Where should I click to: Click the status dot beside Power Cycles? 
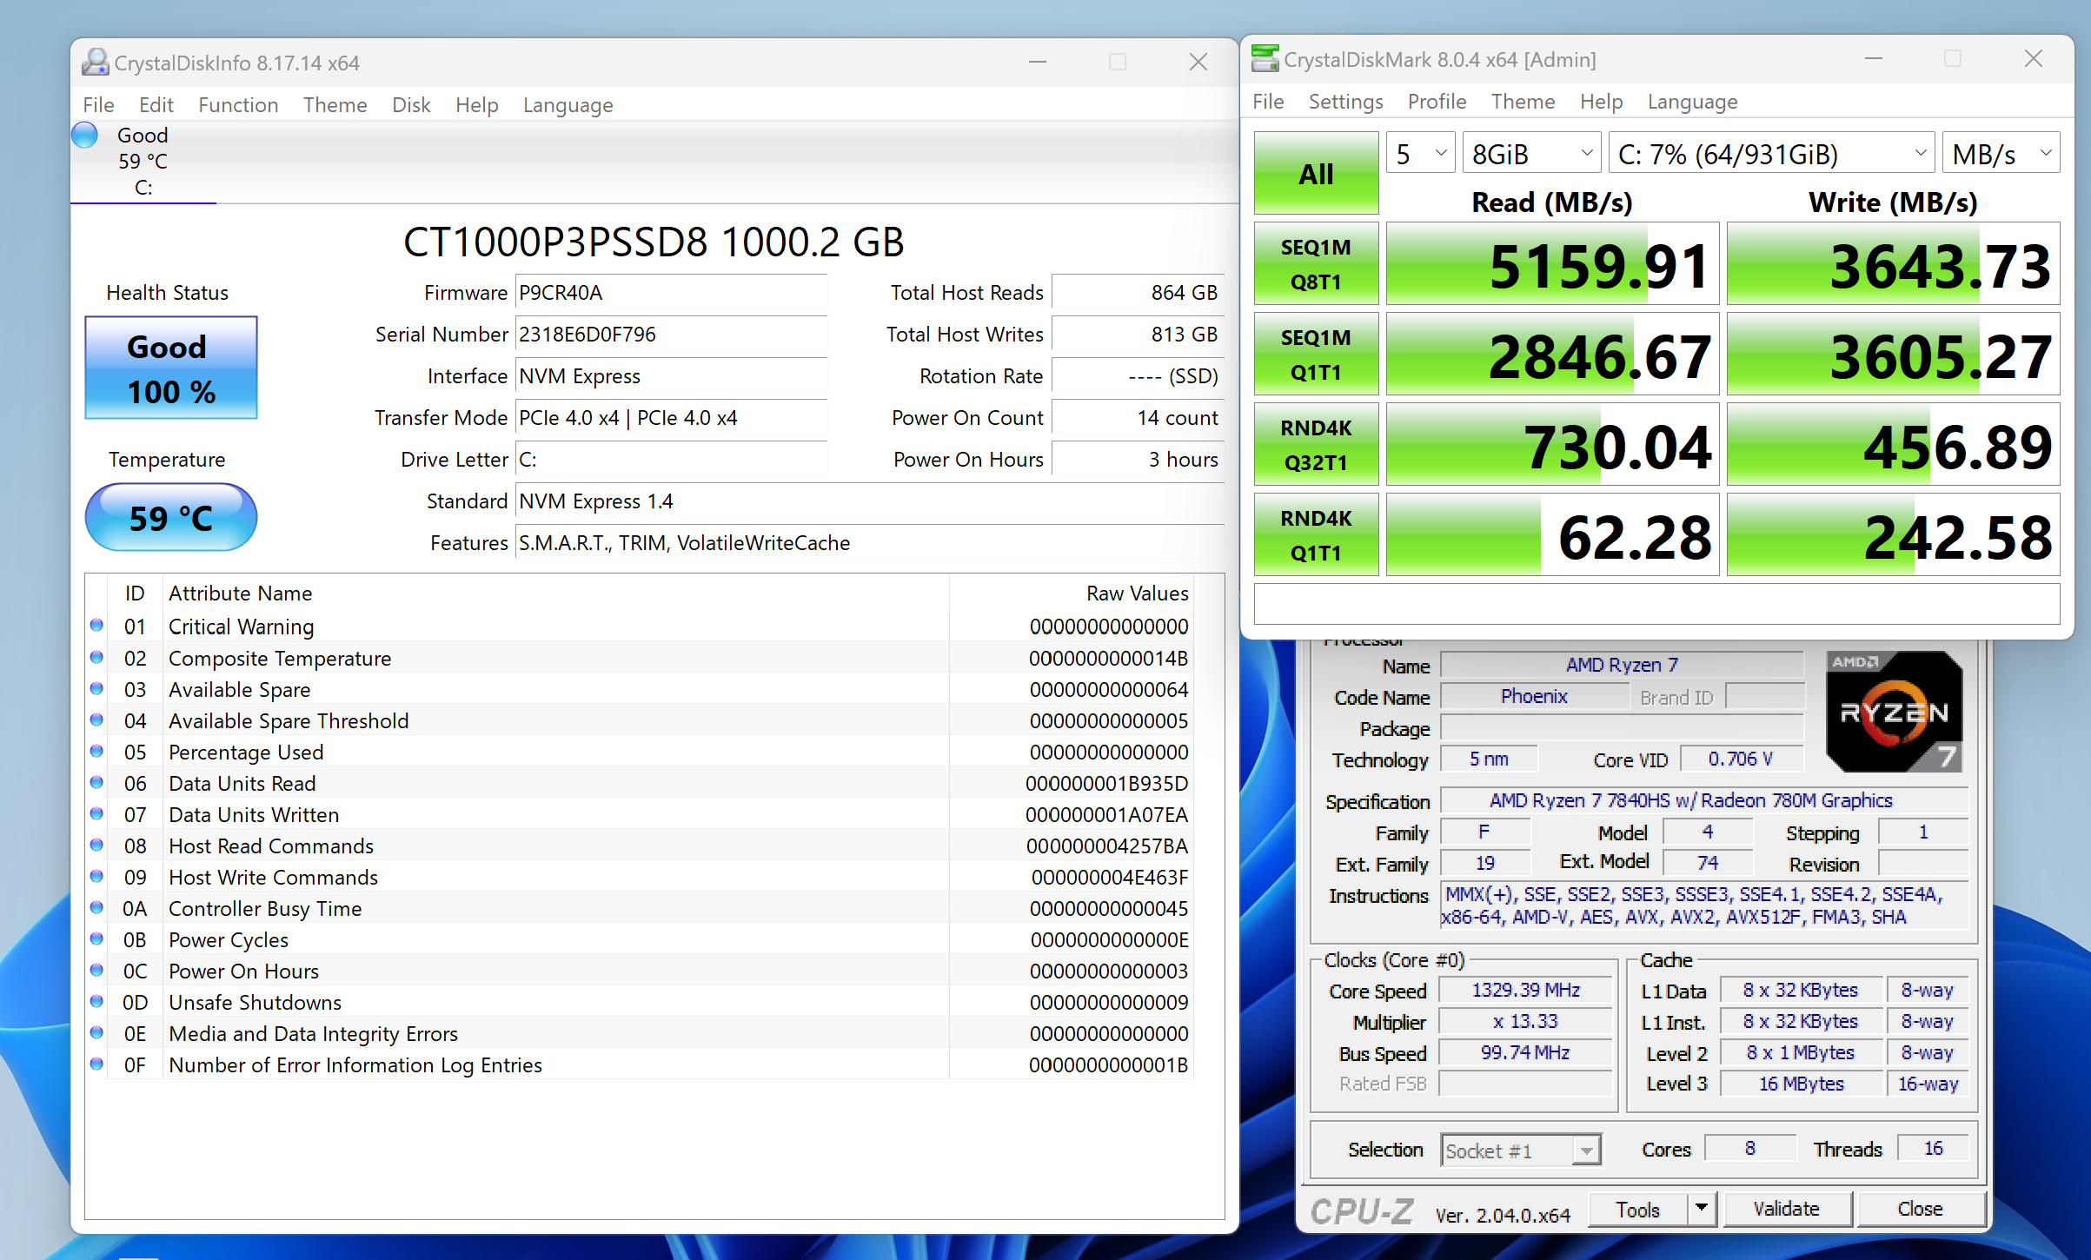[96, 939]
